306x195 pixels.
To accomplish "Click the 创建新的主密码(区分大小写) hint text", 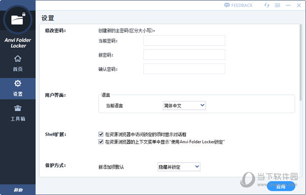I will click(126, 30).
